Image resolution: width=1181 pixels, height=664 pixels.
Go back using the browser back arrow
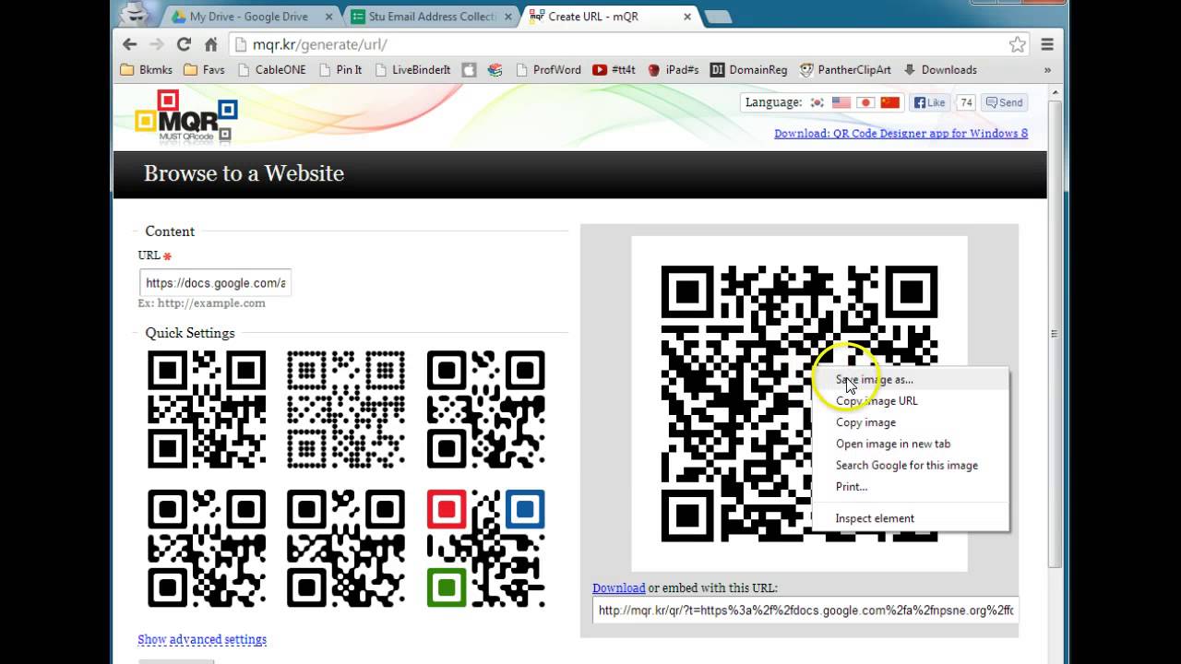coord(130,44)
